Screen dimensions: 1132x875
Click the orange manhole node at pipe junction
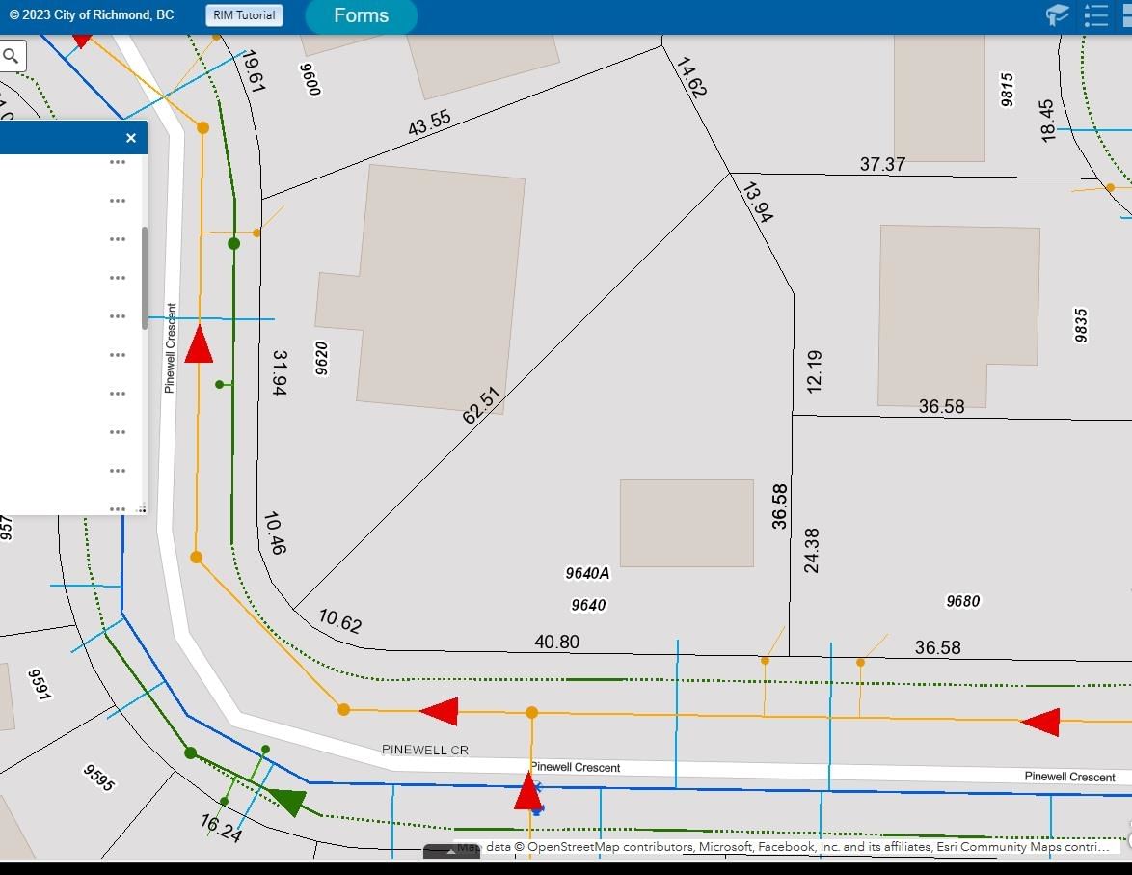point(531,713)
